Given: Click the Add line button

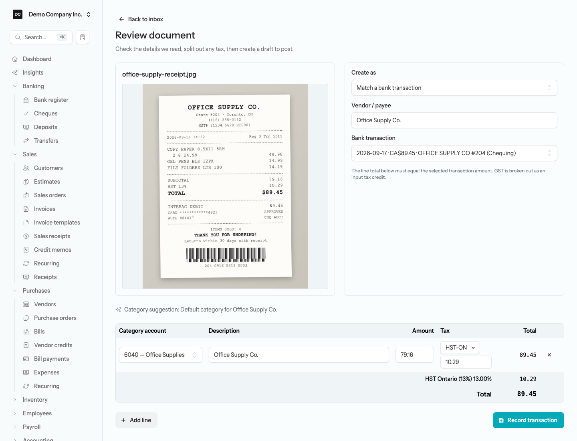Looking at the screenshot, I should 136,420.
